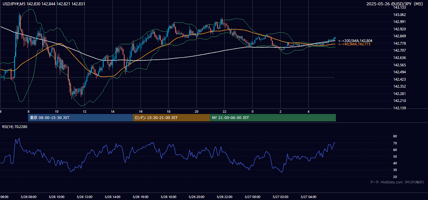Click price level 142.636 on the axis
This screenshot has height=200, width=428.
tap(399, 58)
